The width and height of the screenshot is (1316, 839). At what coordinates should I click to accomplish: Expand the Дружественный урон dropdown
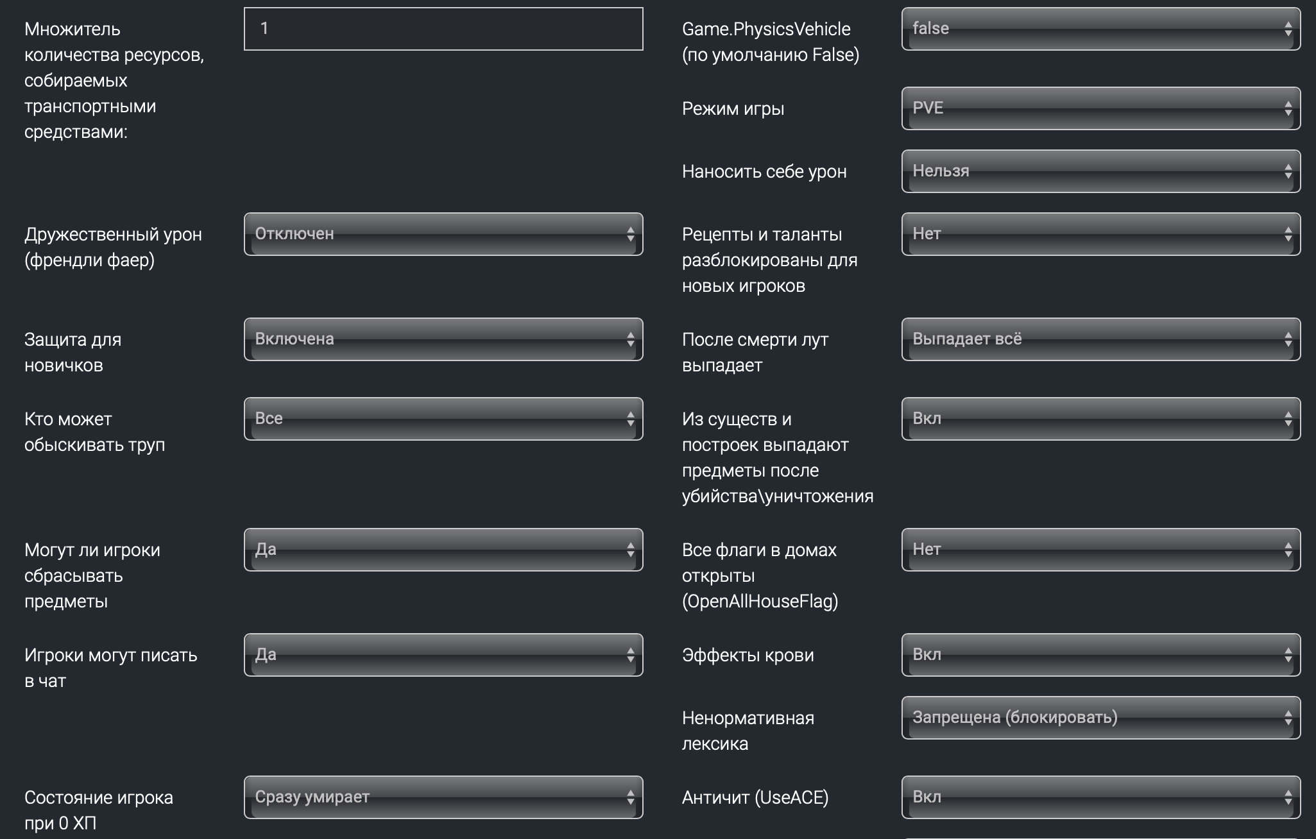tap(443, 234)
